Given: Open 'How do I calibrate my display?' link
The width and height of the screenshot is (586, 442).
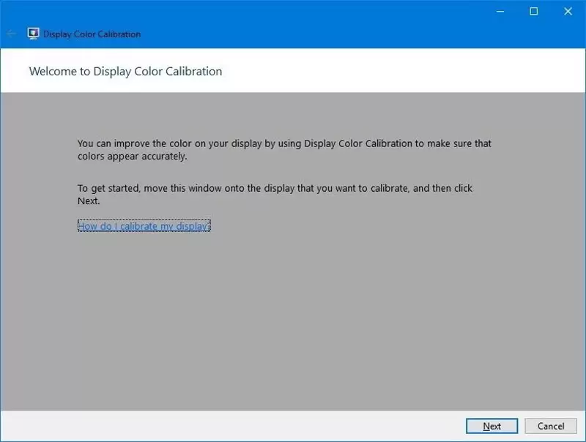Looking at the screenshot, I should click(144, 226).
